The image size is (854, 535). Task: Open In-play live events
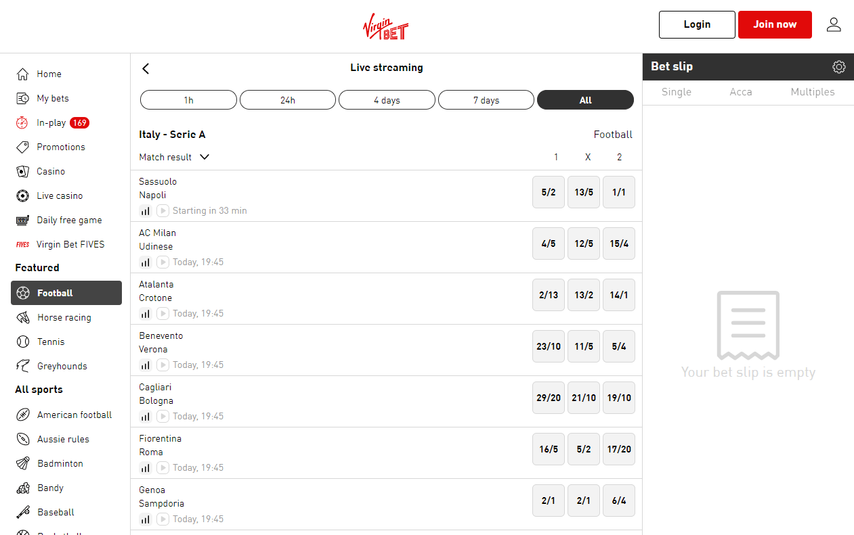pyautogui.click(x=51, y=122)
